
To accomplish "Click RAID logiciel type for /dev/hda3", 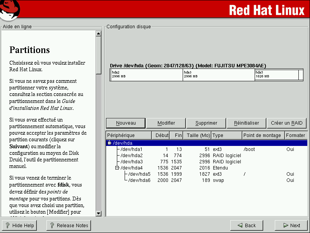I will tap(227, 162).
